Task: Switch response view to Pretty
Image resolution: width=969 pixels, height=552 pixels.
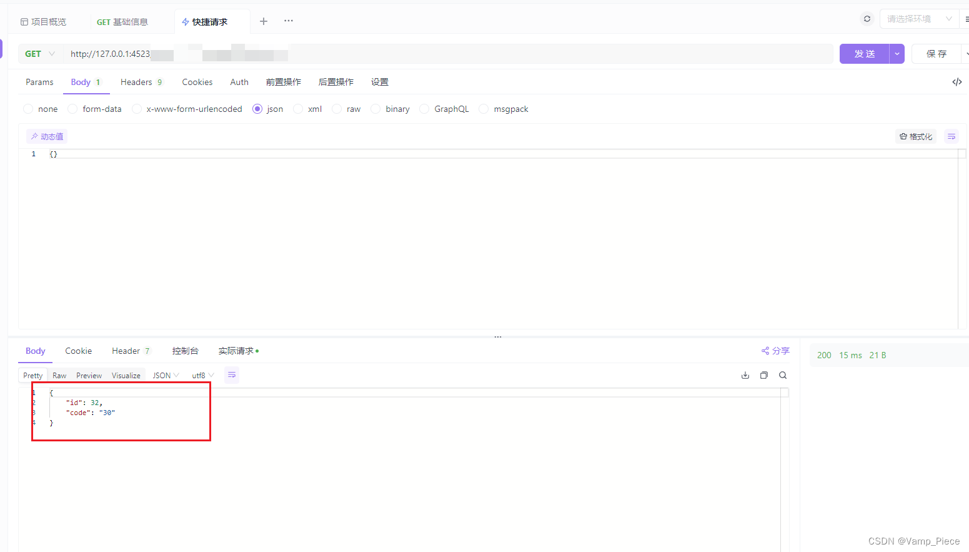Action: point(33,375)
